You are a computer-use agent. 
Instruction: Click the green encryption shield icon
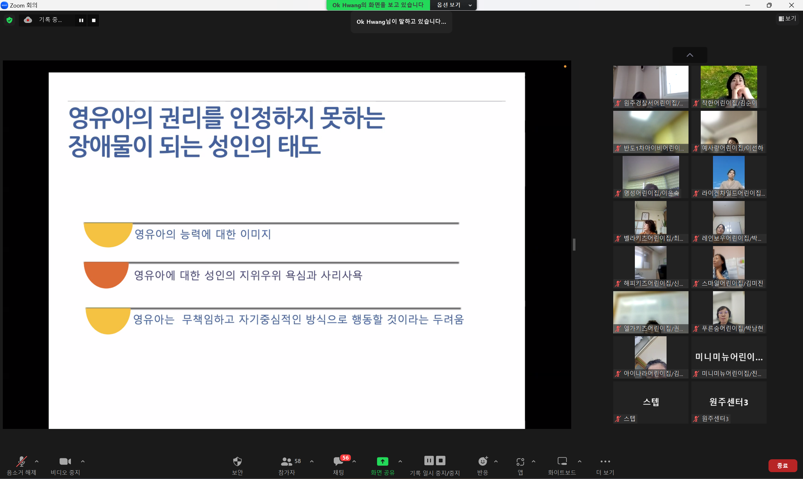pyautogui.click(x=9, y=20)
